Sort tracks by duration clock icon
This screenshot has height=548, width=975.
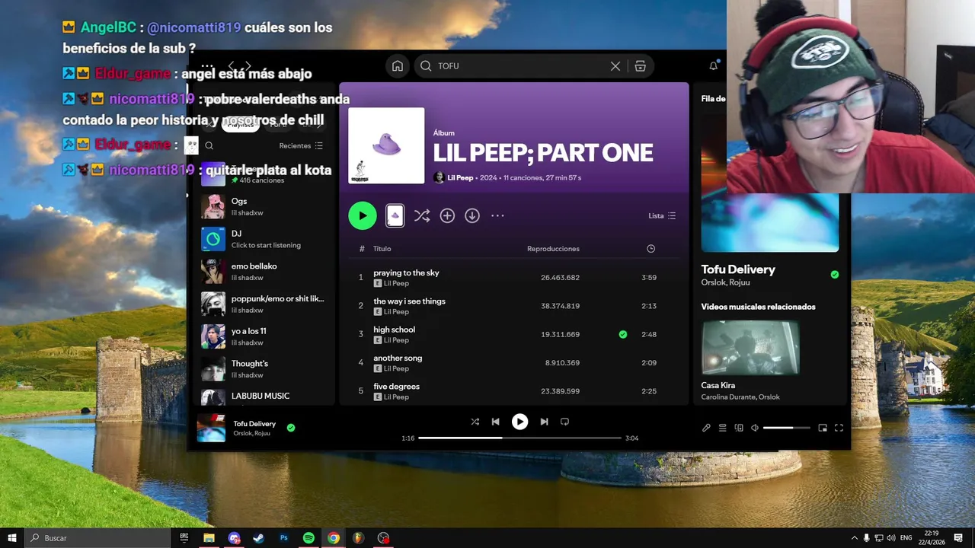(651, 249)
